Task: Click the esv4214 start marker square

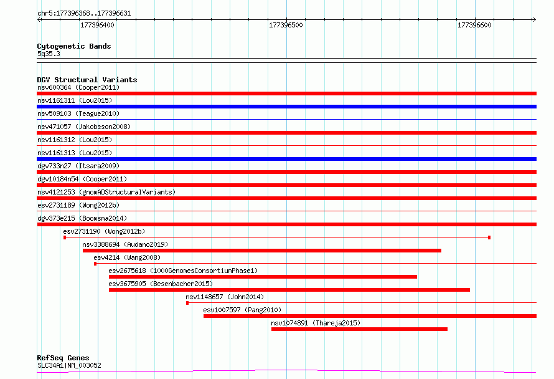Action: click(95, 264)
